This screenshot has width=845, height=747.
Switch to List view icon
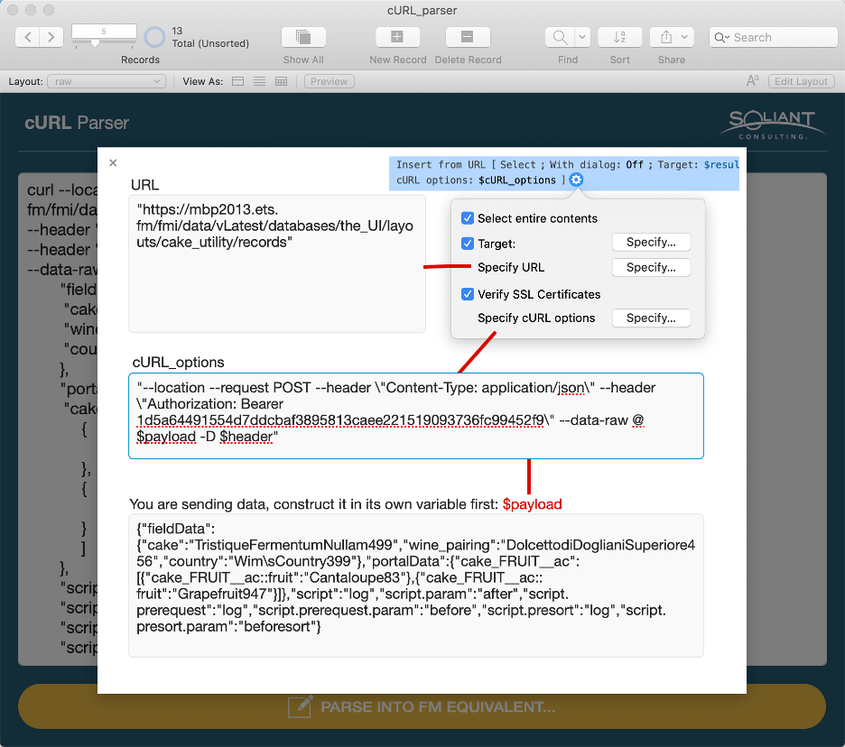259,81
